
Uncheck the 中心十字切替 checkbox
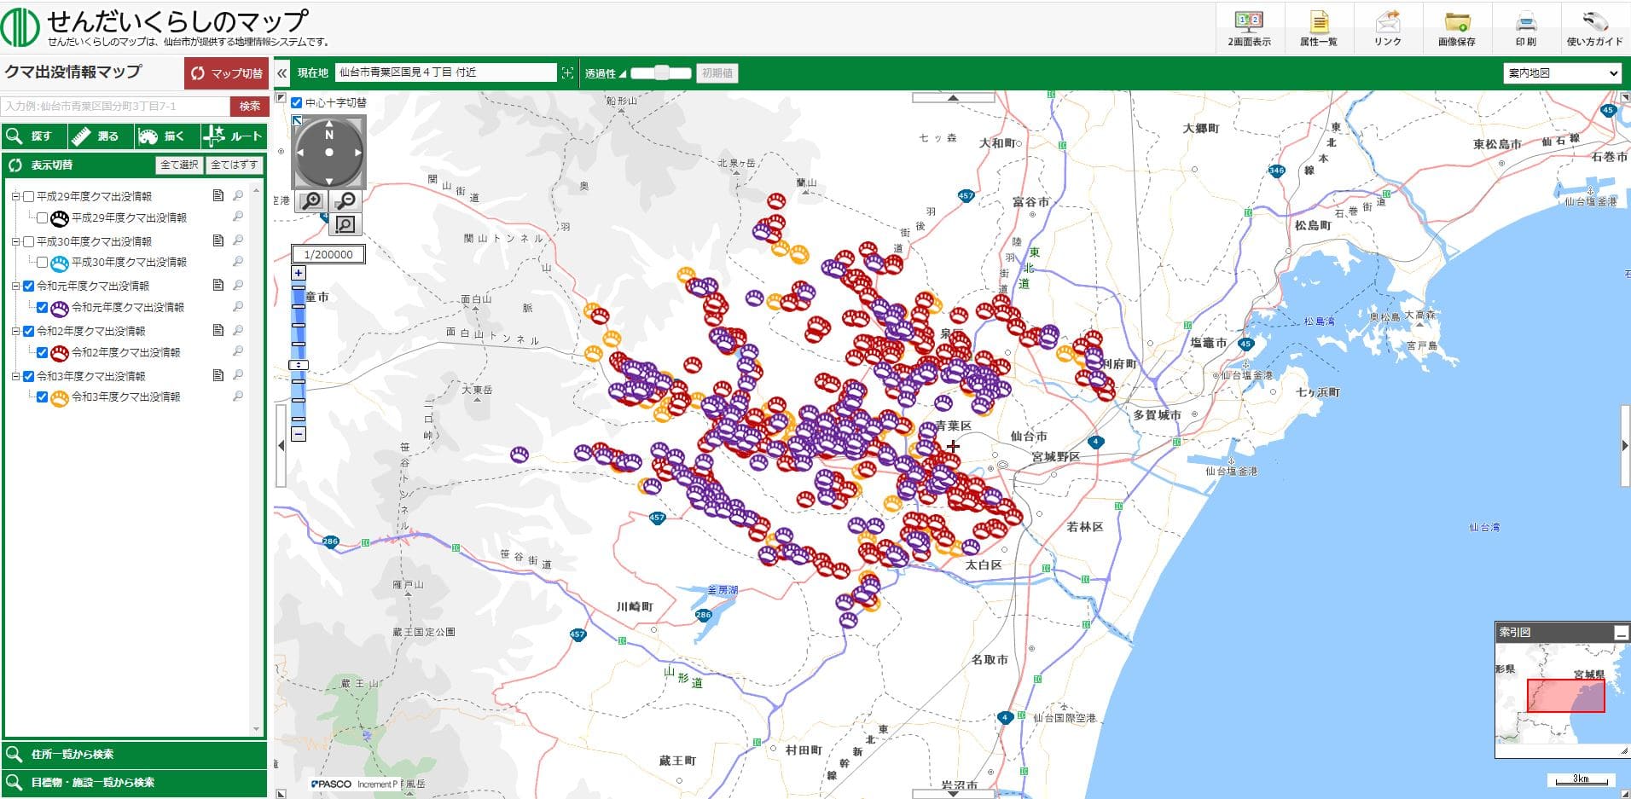pos(297,103)
